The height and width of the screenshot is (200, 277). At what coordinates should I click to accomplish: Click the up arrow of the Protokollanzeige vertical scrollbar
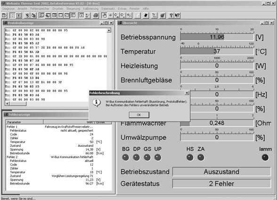109,31
